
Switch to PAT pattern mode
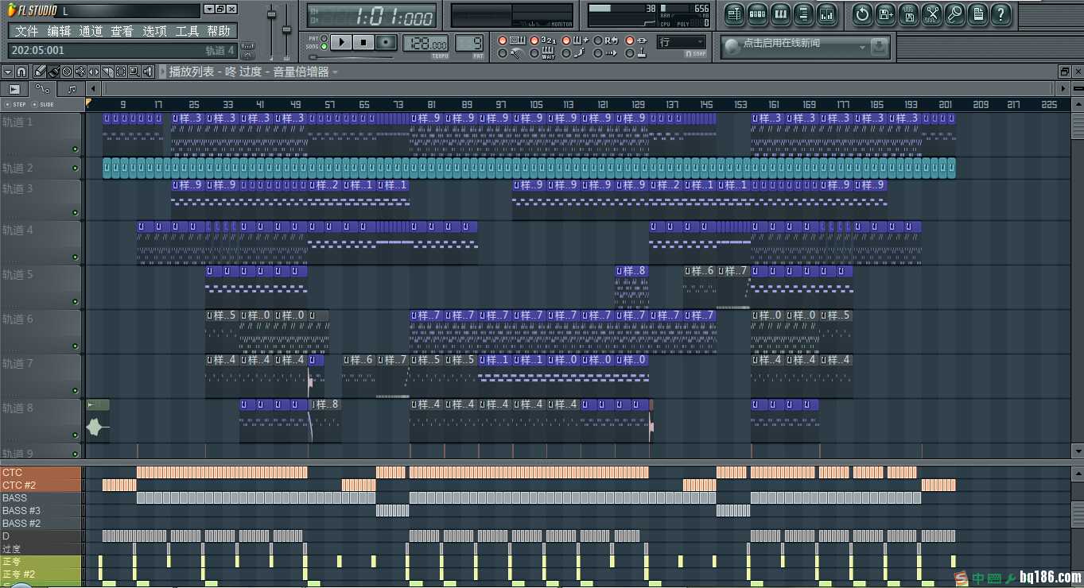324,38
